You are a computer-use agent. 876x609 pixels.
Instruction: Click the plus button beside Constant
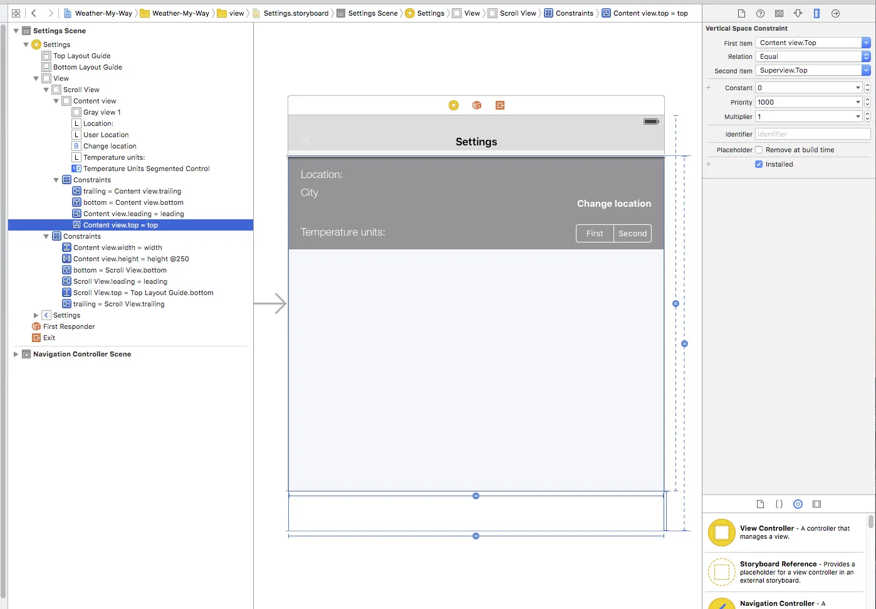pos(709,88)
